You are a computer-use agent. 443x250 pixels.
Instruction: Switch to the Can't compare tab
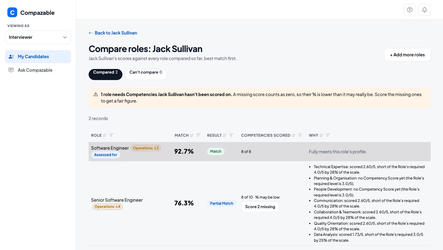146,74
